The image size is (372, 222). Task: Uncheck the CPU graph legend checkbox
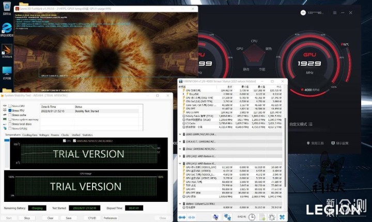[x=64, y=141]
